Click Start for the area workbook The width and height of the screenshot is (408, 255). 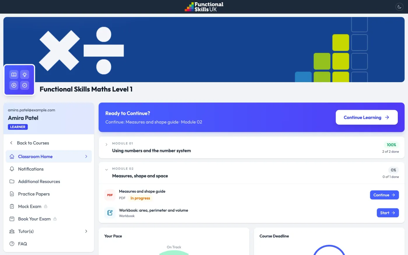(x=388, y=213)
